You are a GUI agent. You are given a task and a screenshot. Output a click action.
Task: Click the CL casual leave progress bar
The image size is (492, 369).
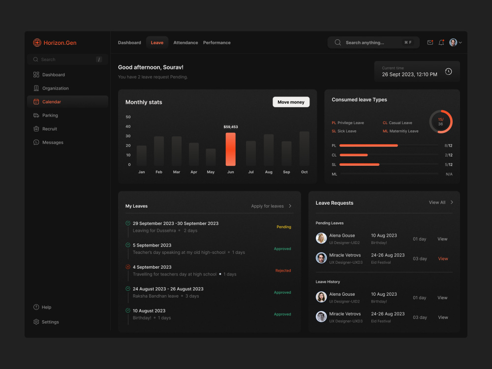(389, 155)
